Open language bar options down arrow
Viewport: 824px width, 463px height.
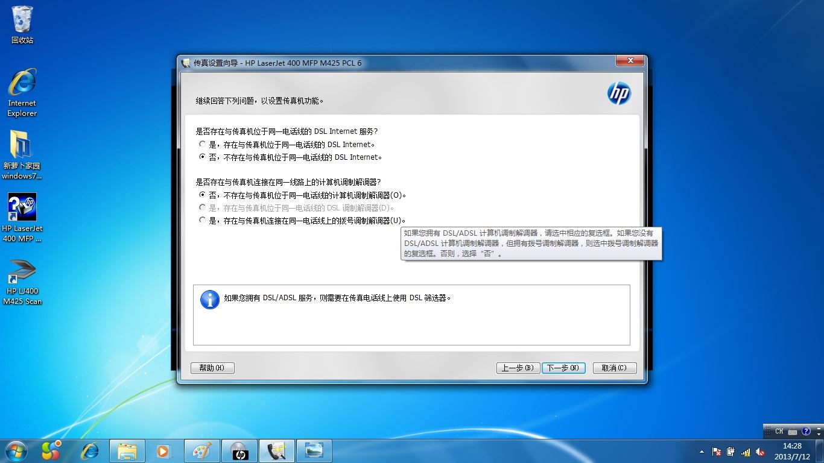pos(819,434)
